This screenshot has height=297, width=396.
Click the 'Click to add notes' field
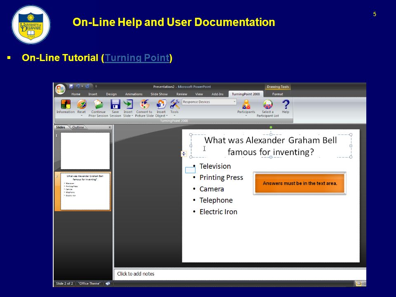240,274
